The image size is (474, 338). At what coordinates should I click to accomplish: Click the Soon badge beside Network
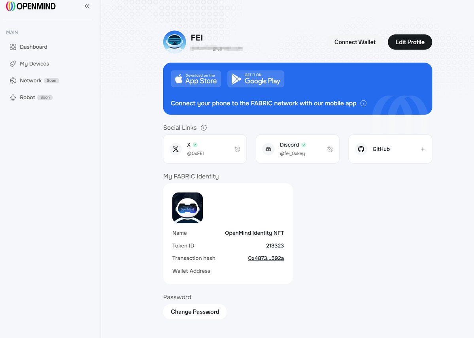click(x=51, y=81)
